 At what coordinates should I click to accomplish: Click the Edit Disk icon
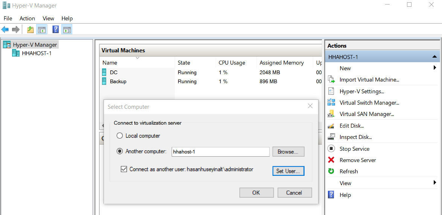pos(331,126)
